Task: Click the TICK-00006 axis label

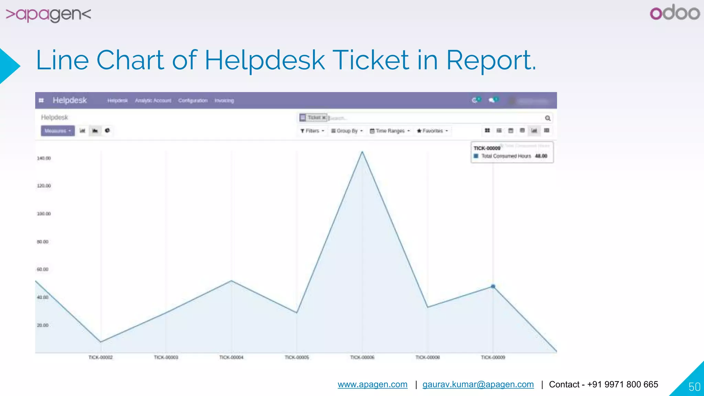Action: click(362, 357)
